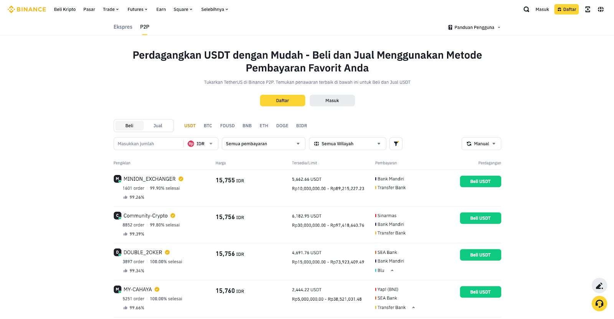Click MY-CAHAYA avatar icon

tap(117, 289)
